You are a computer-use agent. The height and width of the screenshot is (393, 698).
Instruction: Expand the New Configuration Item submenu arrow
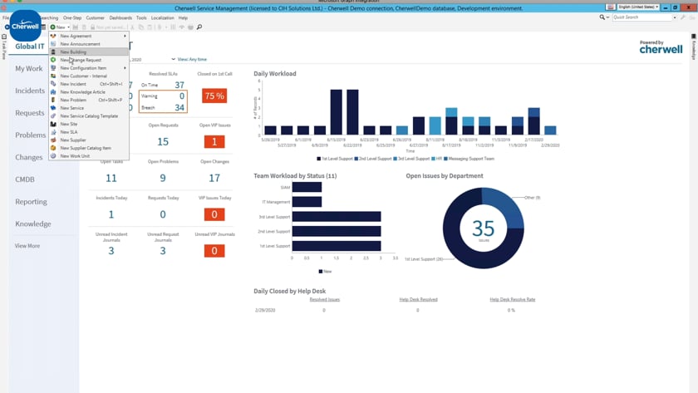pyautogui.click(x=125, y=68)
